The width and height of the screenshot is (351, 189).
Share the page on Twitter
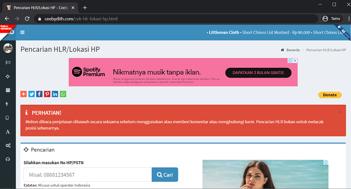tap(32, 94)
